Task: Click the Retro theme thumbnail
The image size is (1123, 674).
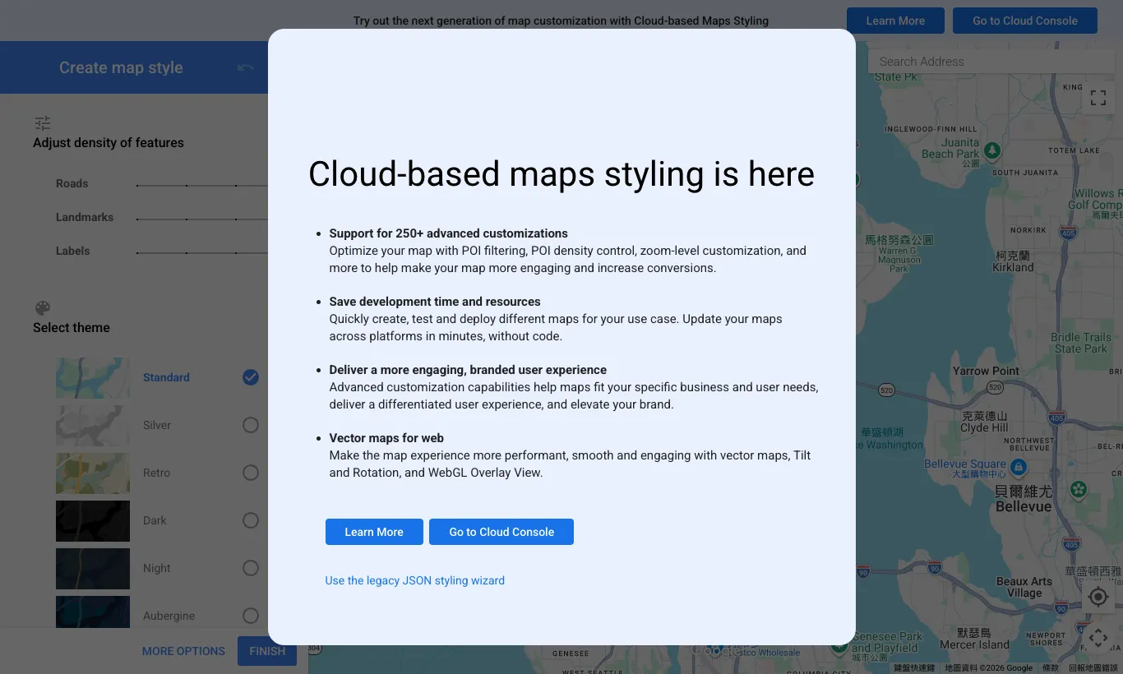Action: [x=93, y=473]
